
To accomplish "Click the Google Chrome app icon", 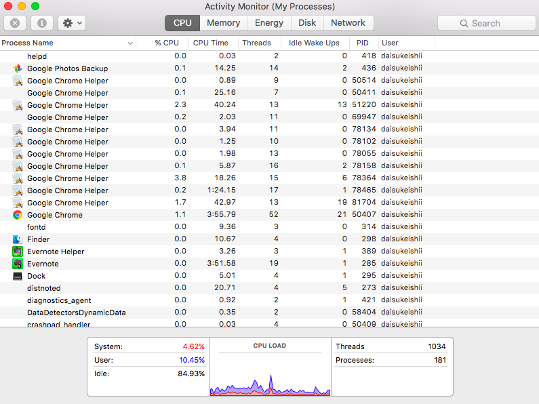I will pos(18,215).
